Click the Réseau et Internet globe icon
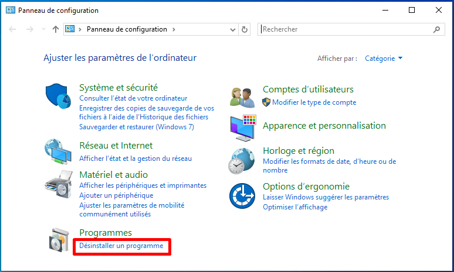This screenshot has height=272, width=454. [x=58, y=152]
